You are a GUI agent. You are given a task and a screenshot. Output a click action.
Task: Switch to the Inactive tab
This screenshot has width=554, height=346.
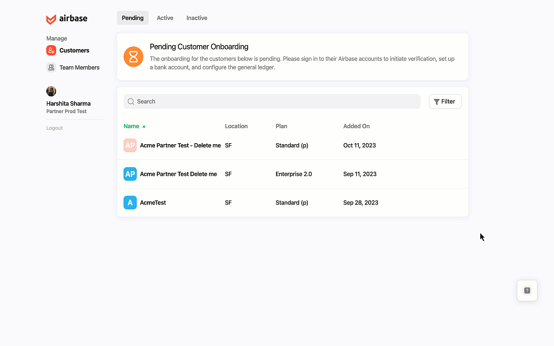coord(197,18)
